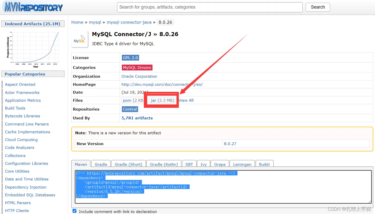The height and width of the screenshot is (214, 375).
Task: Open the dev.mysql.com homepage link
Action: click(x=162, y=84)
